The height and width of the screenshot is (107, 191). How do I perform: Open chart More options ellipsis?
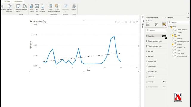coord(137,22)
